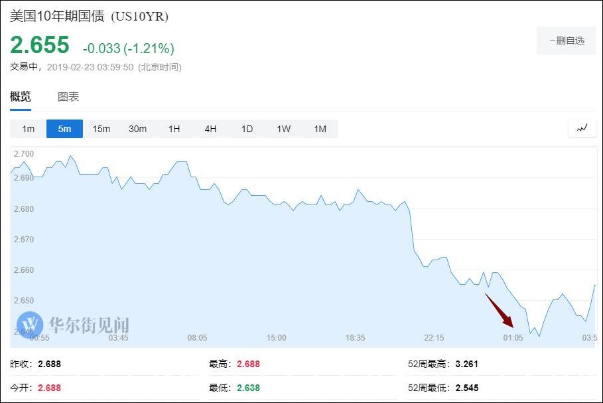Choose the 30m time interval
This screenshot has width=603, height=403.
click(x=137, y=129)
